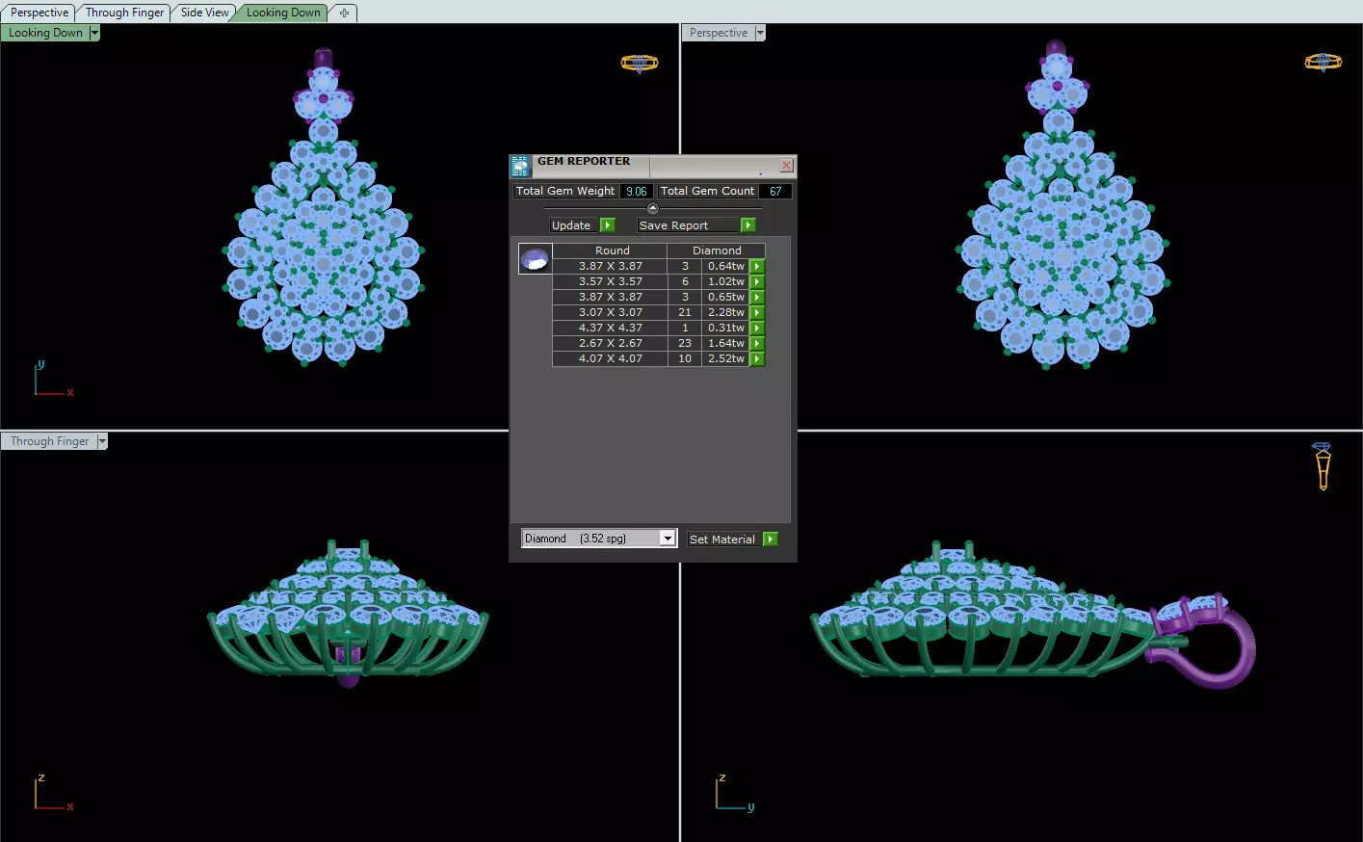Click the ring icon in the top-right Perspective viewport
The image size is (1363, 842).
pyautogui.click(x=1323, y=63)
